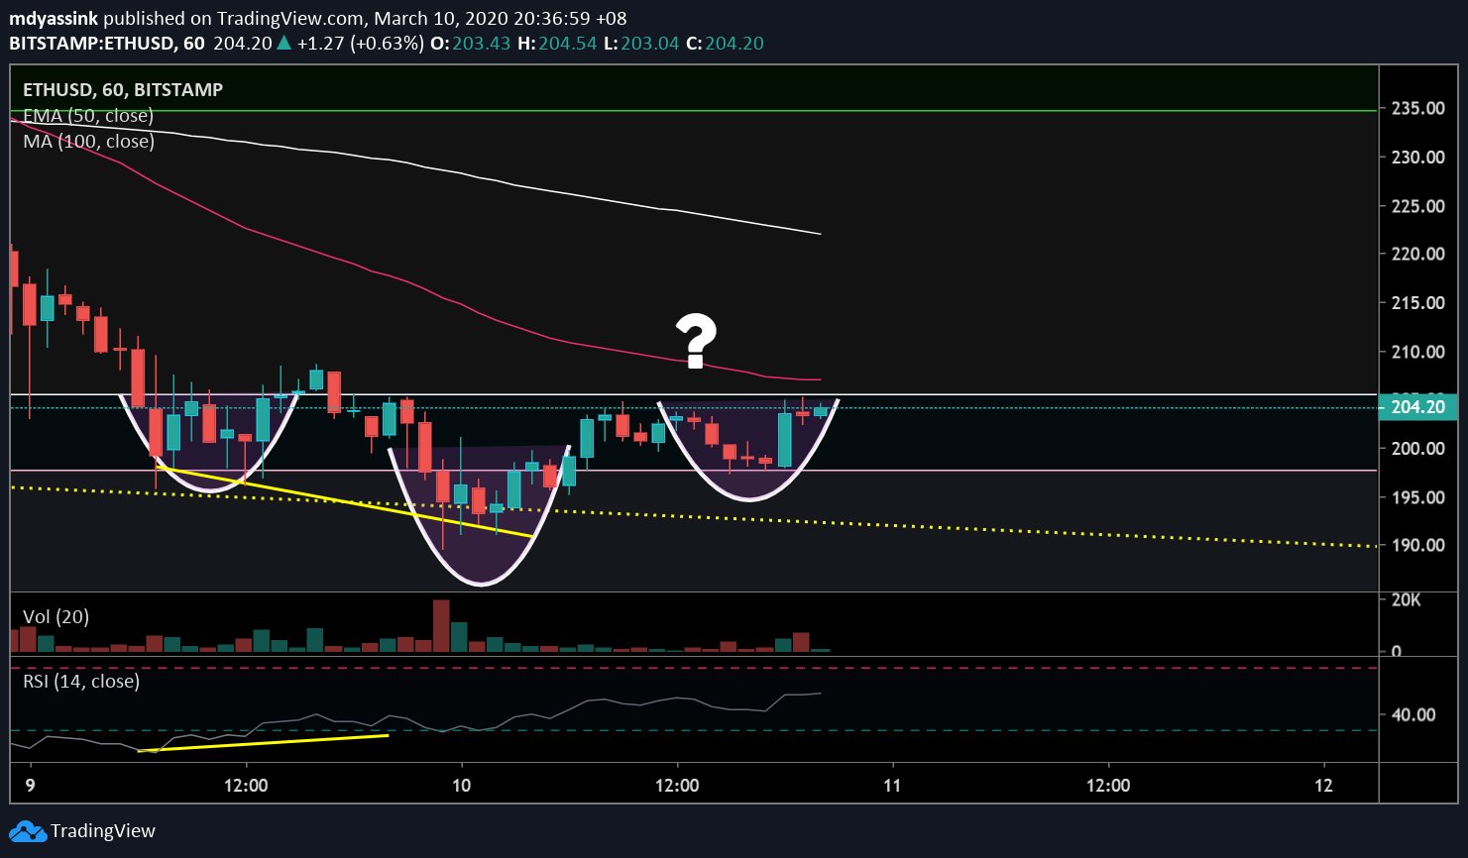
Task: Select the EMA (50, close) indicator label
Action: coord(88,116)
